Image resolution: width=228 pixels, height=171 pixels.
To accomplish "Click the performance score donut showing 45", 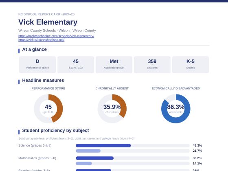I will pos(48,109).
